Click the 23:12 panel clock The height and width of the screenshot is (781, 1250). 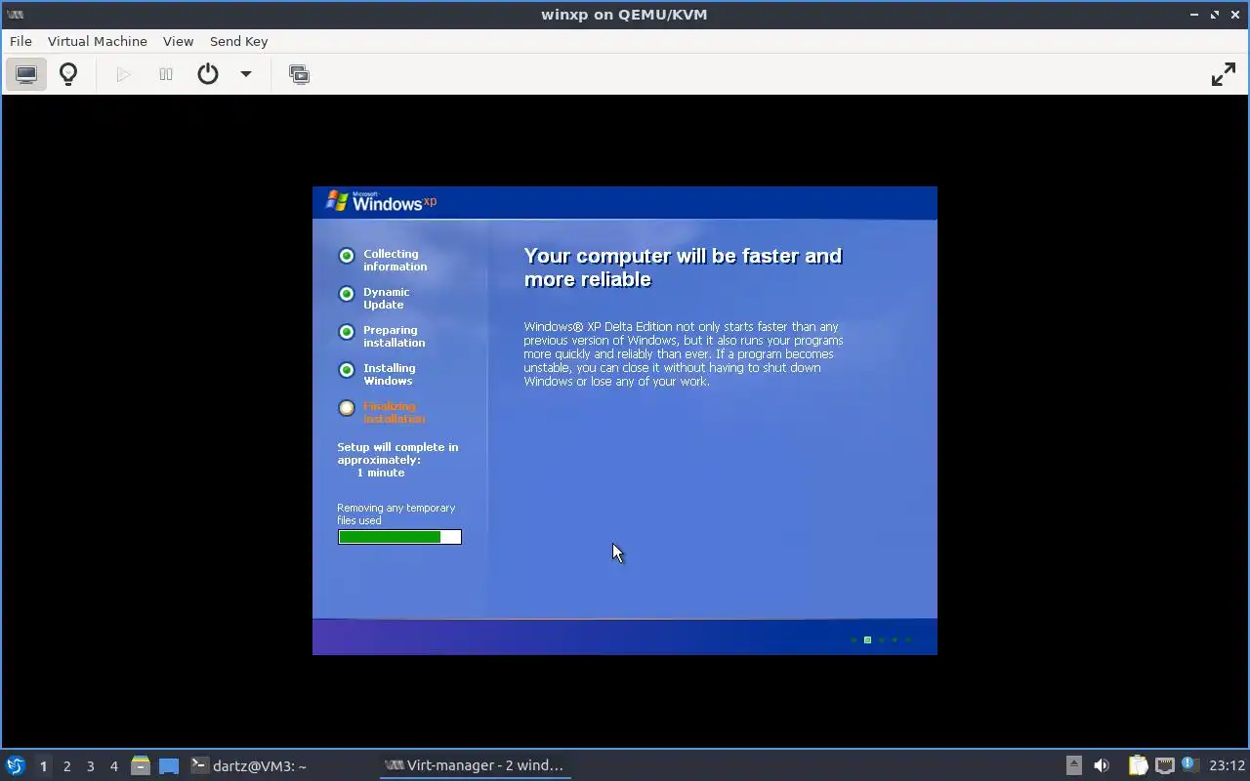coord(1227,765)
